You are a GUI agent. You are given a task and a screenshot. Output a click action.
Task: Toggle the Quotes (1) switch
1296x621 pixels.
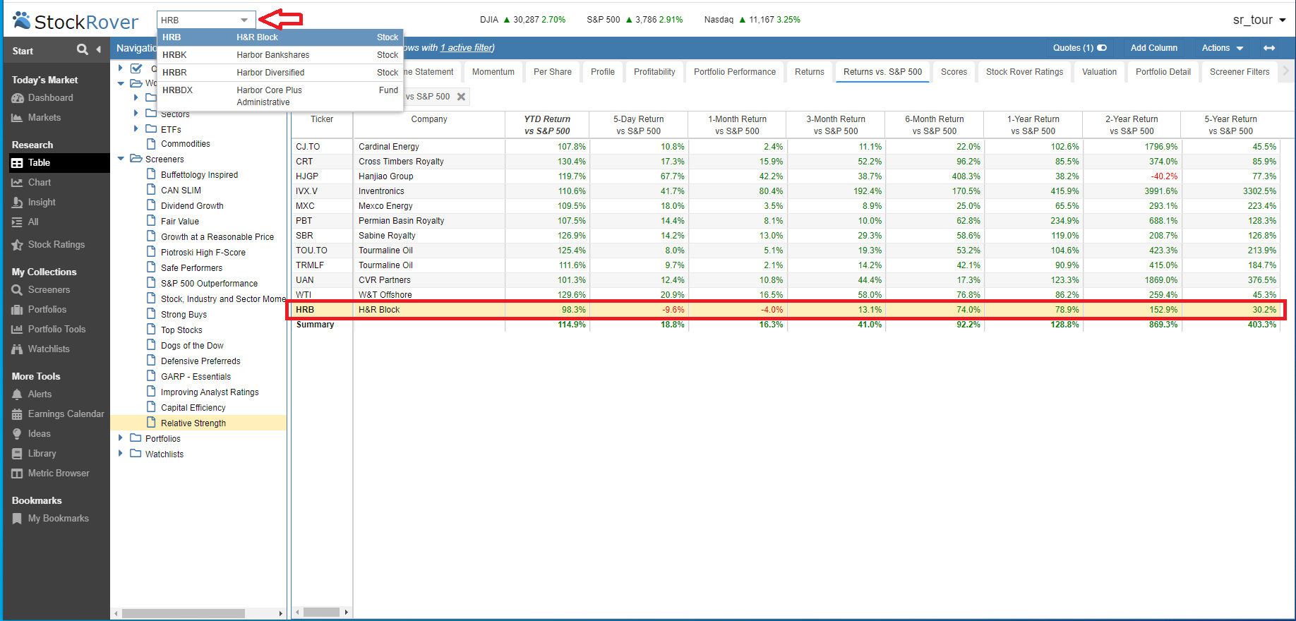click(x=1102, y=48)
